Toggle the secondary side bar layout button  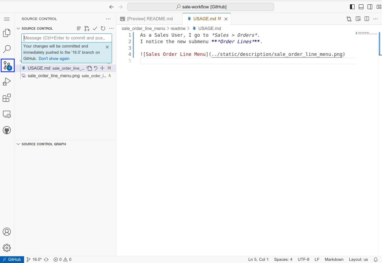pos(370,7)
